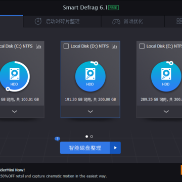Go to the second disk page dot
The width and height of the screenshot is (182, 182).
coord(92,136)
